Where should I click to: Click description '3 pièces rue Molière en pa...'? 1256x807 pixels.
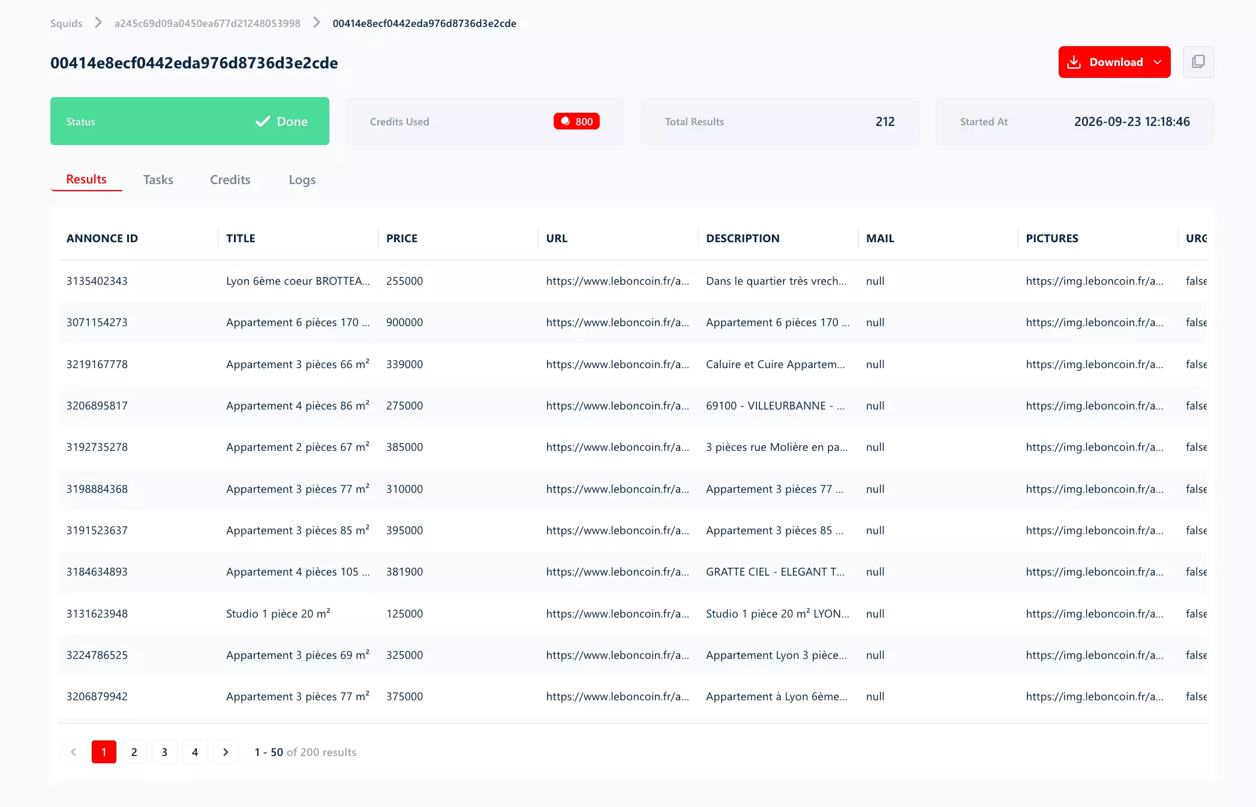click(x=777, y=447)
